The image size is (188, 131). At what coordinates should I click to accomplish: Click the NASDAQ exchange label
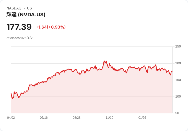[14, 8]
